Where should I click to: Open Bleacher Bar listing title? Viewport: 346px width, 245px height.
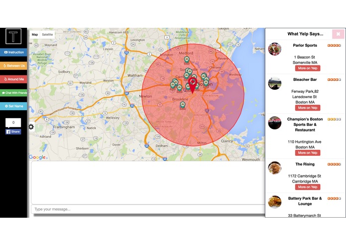[305, 79]
